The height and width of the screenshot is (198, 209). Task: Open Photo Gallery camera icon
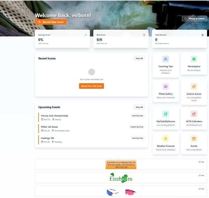[x=166, y=87]
